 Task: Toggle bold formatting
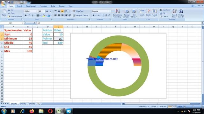tap(25, 16)
